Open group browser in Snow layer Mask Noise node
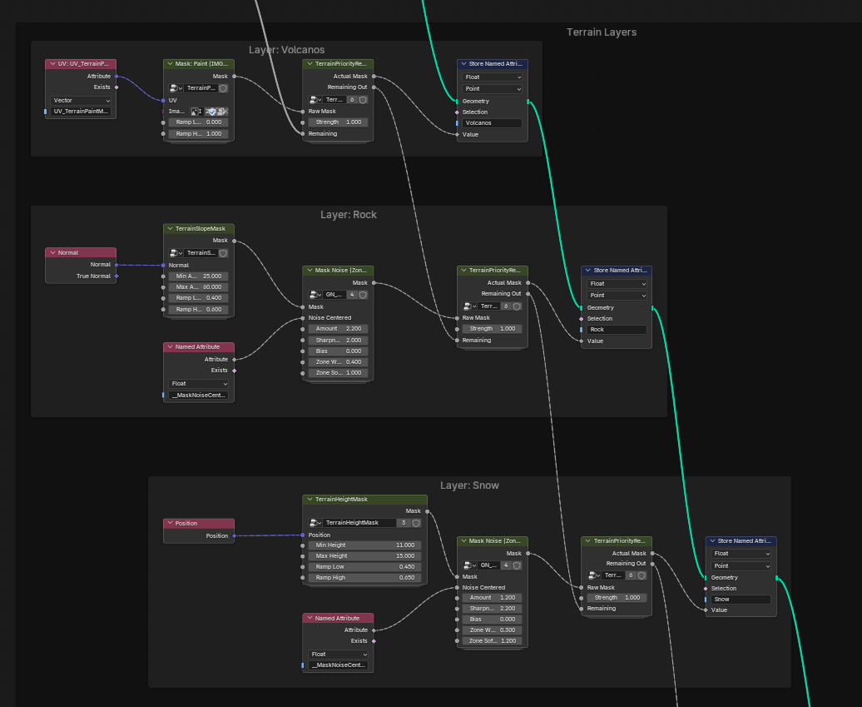 pyautogui.click(x=470, y=565)
